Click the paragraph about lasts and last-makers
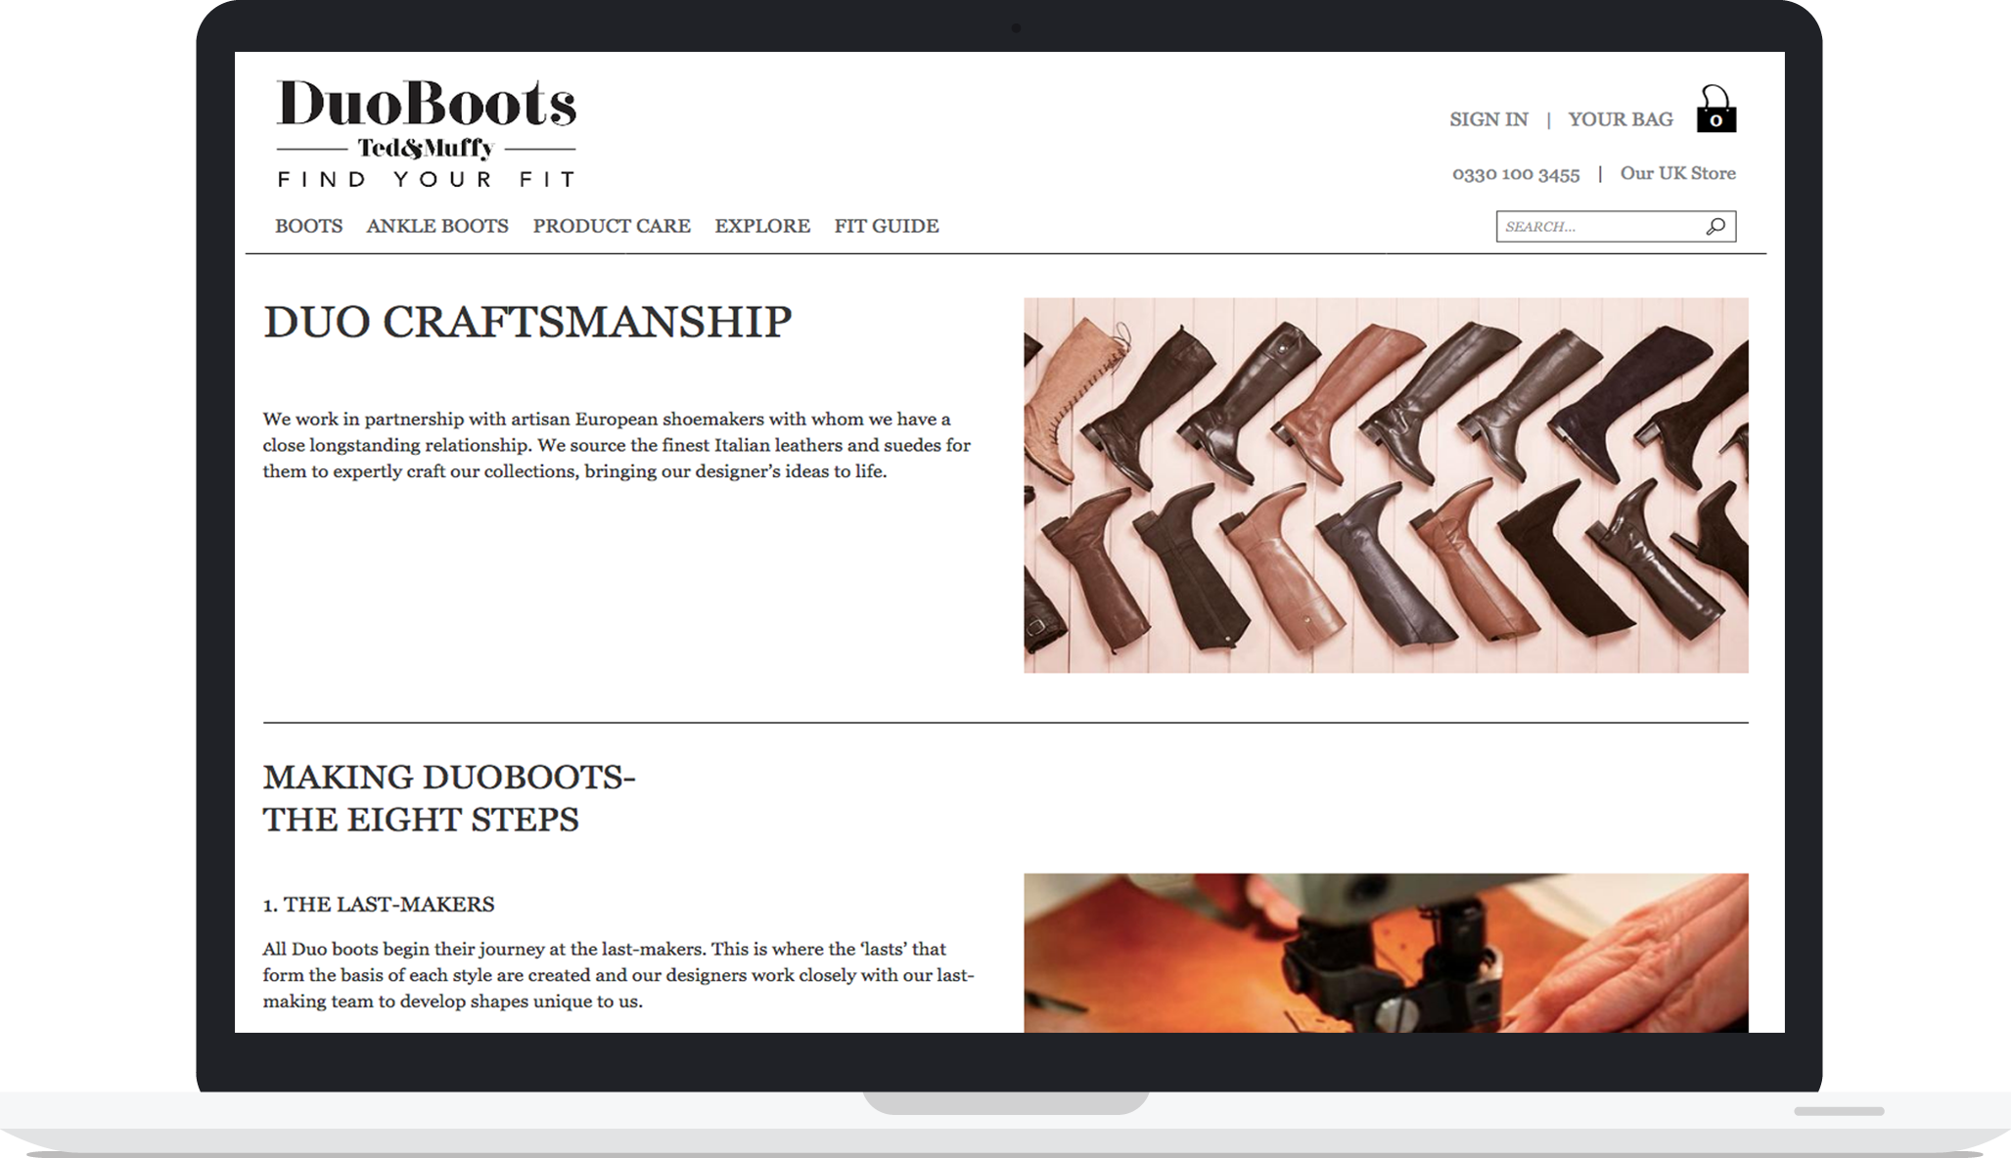Viewport: 2011px width, 1158px height. (x=618, y=975)
